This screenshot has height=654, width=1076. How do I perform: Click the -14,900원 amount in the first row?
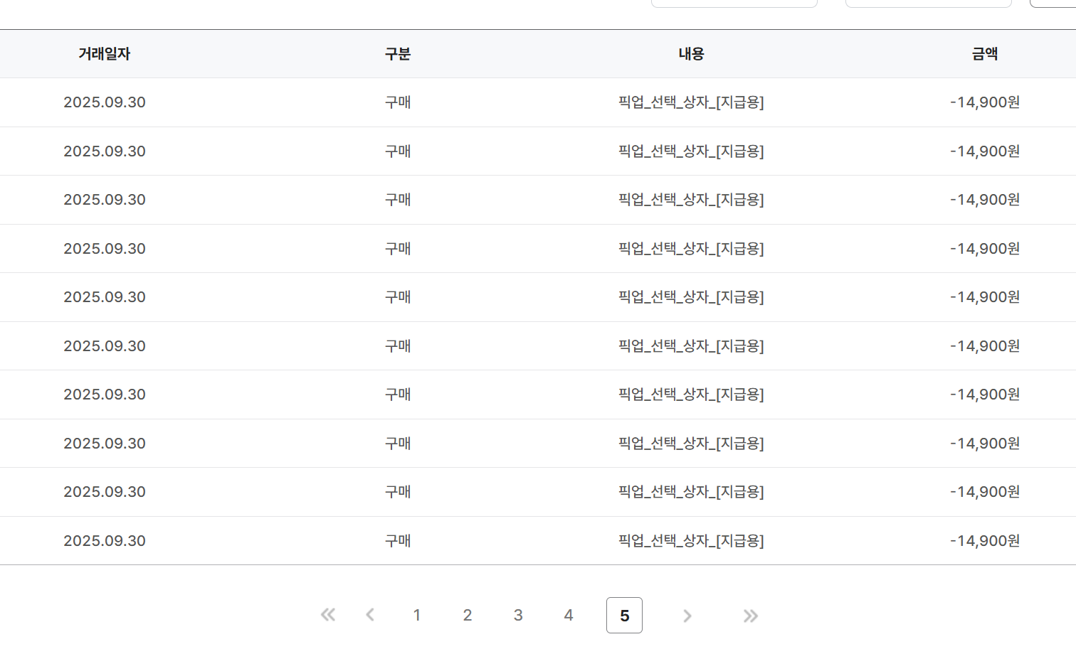(985, 102)
